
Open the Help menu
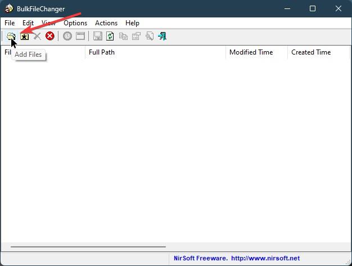[132, 23]
